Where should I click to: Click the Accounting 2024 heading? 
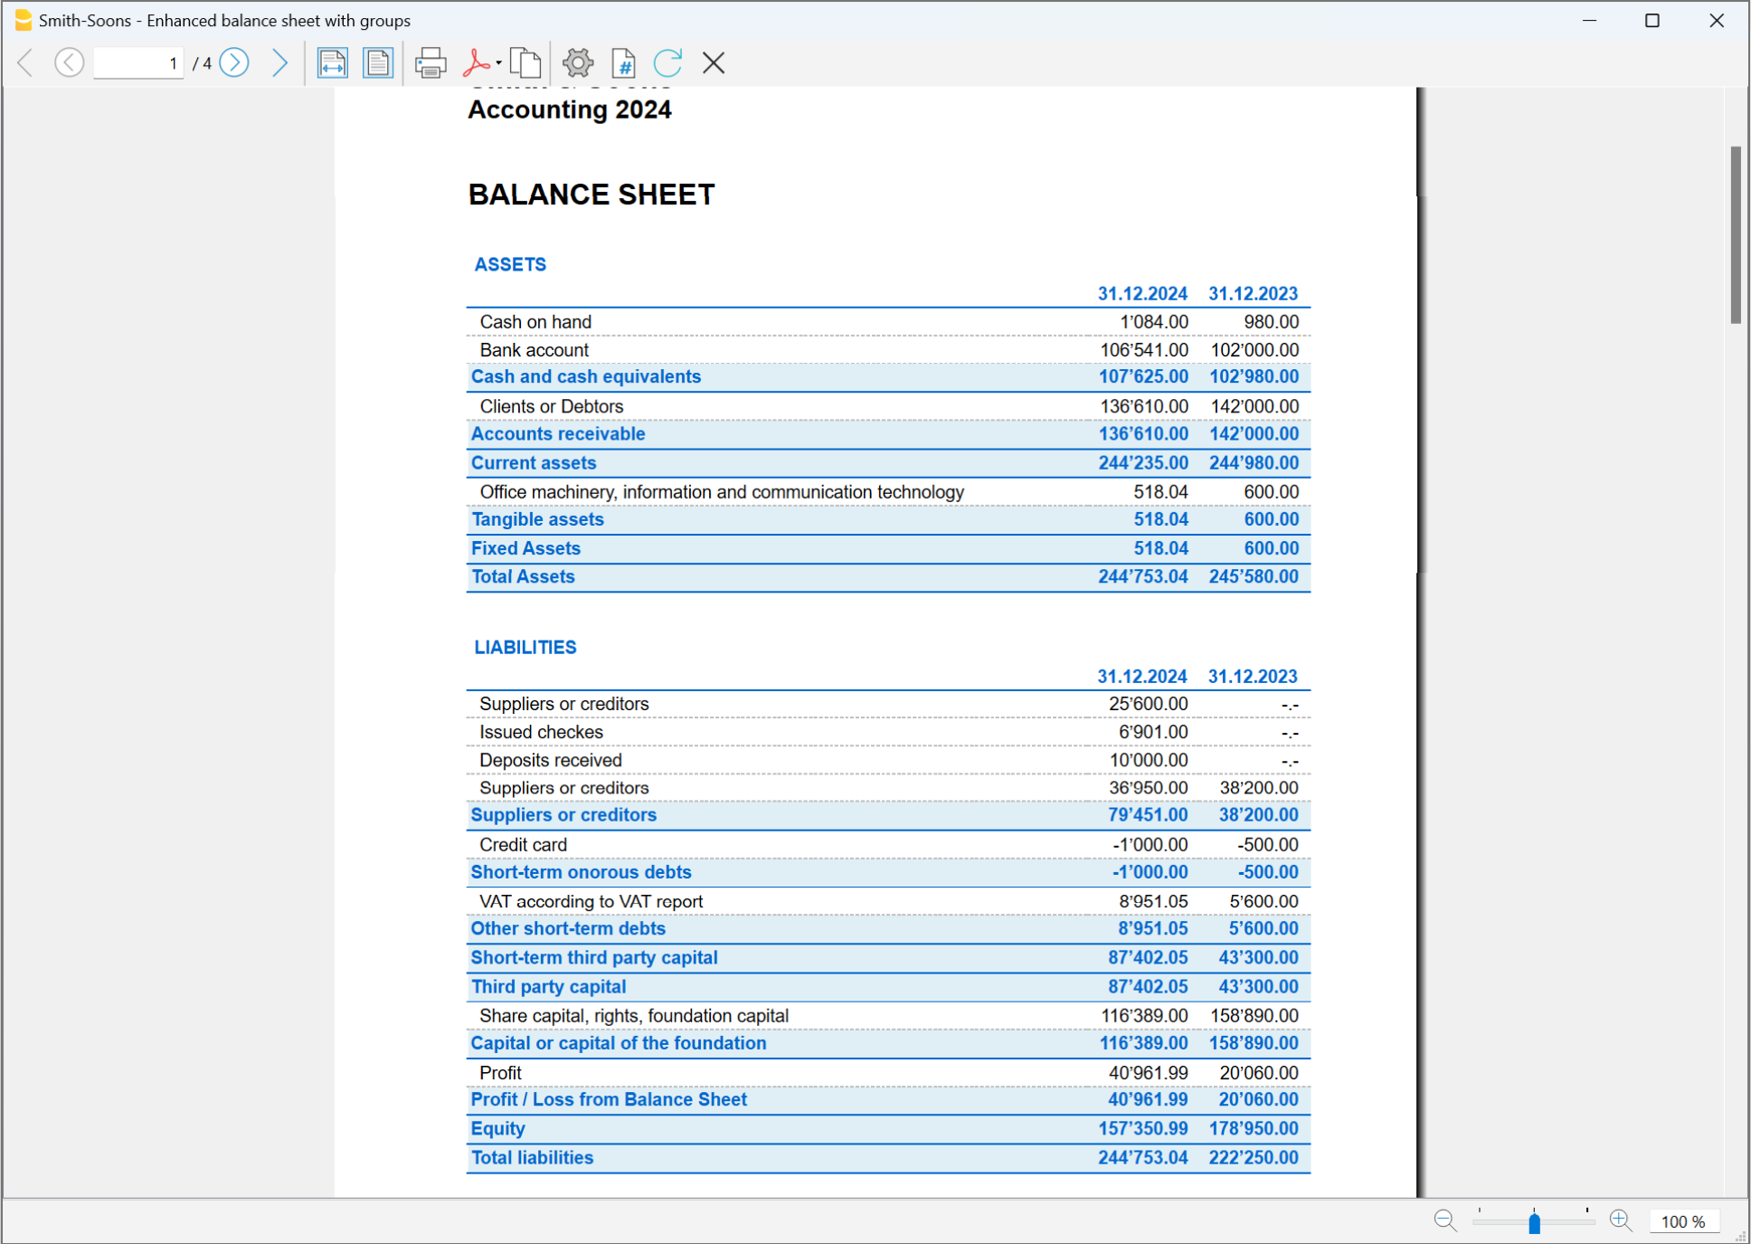pos(570,109)
